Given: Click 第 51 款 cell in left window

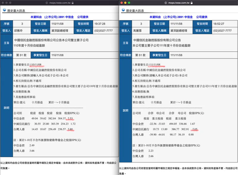Looking at the screenshot, I should (21, 55).
